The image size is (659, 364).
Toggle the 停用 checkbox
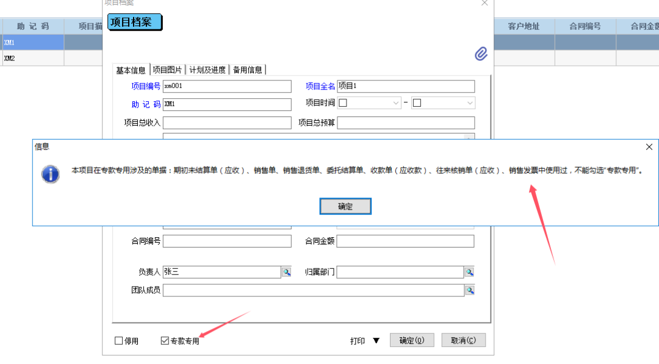click(118, 340)
